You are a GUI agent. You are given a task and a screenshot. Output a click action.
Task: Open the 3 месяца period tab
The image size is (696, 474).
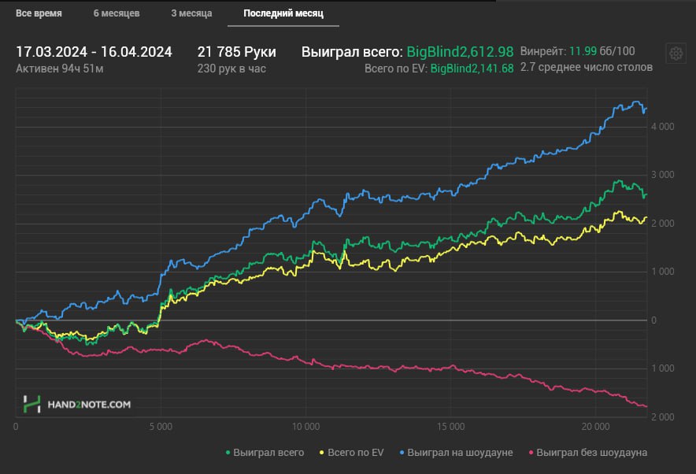coord(191,13)
